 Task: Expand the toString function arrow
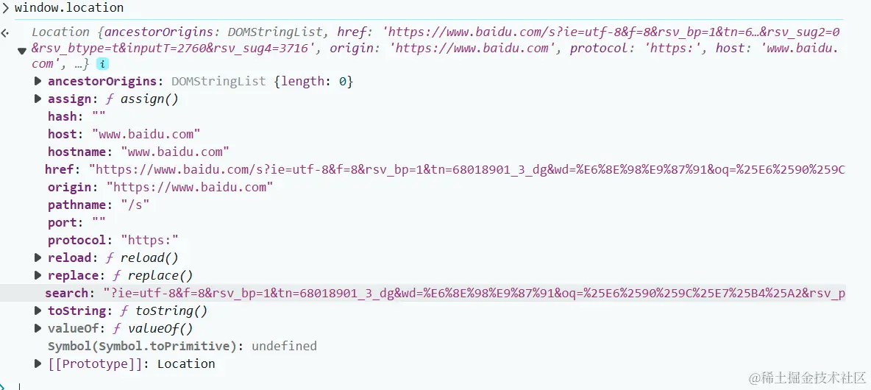tap(38, 311)
